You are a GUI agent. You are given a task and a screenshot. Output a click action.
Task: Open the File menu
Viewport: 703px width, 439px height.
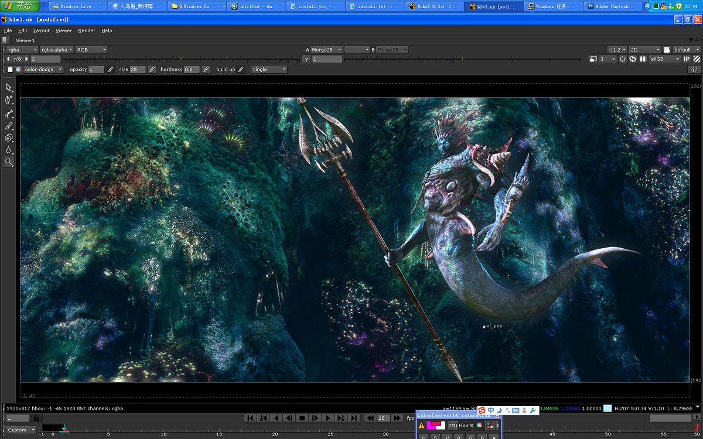pyautogui.click(x=8, y=30)
